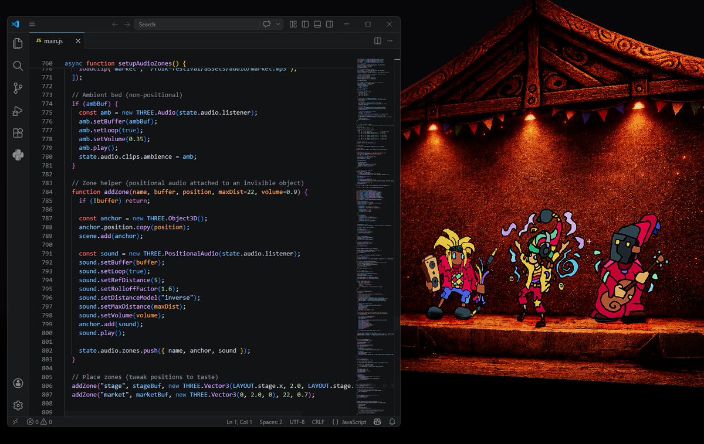Click the 'Ambient bed' comment line

(x=127, y=95)
